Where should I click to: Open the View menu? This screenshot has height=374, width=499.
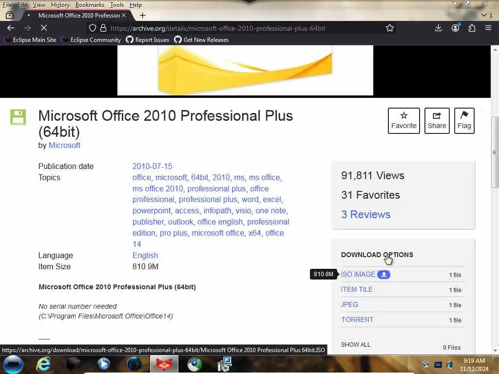(39, 5)
